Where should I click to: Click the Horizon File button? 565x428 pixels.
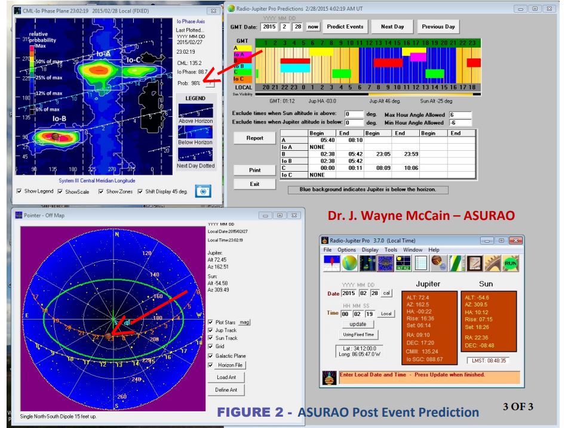coord(231,365)
